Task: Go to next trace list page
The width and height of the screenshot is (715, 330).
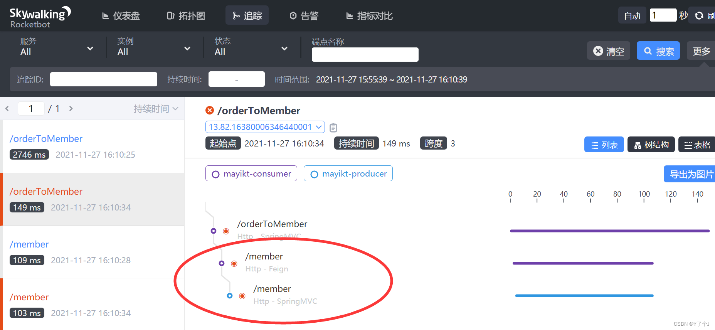Action: point(71,109)
